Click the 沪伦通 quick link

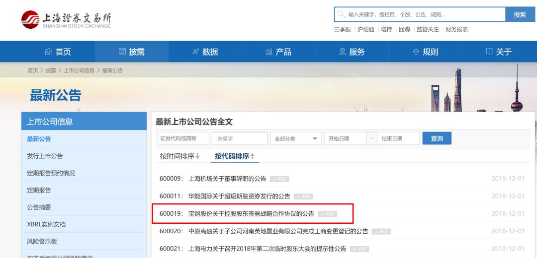pos(366,29)
